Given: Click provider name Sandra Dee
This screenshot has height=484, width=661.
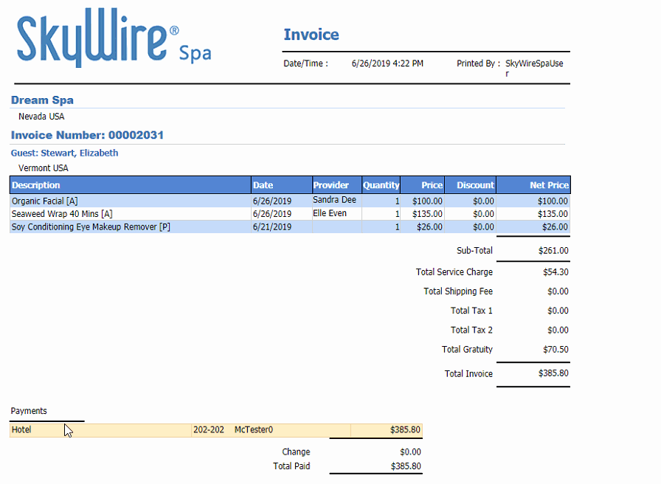Looking at the screenshot, I should [x=334, y=200].
